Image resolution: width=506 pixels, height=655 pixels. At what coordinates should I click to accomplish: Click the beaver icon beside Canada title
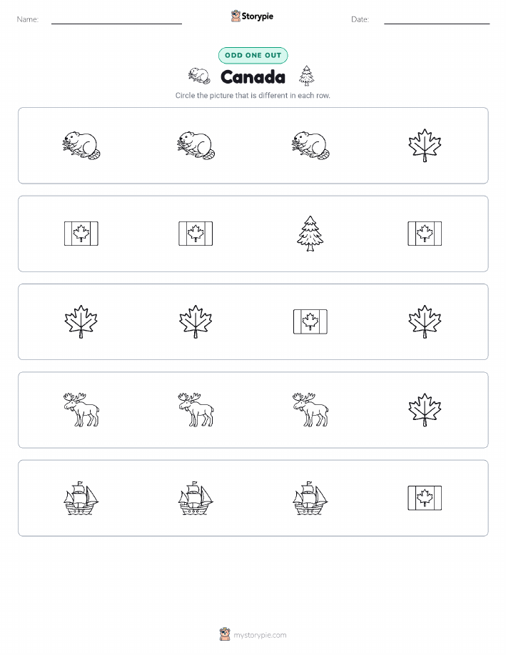click(198, 76)
